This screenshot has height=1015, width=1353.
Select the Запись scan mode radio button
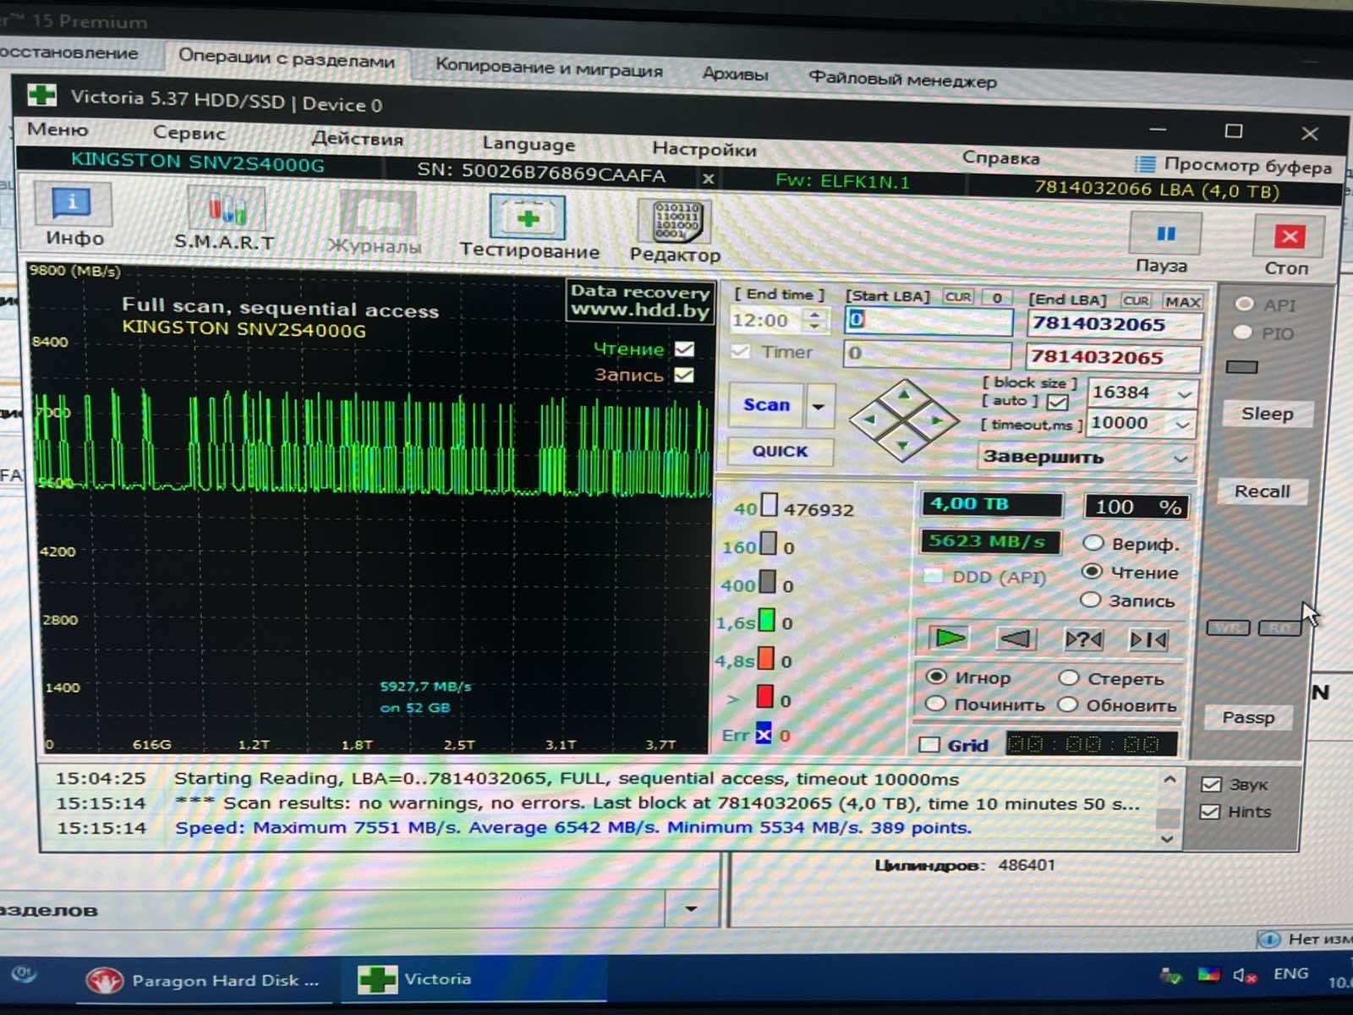coord(1090,599)
